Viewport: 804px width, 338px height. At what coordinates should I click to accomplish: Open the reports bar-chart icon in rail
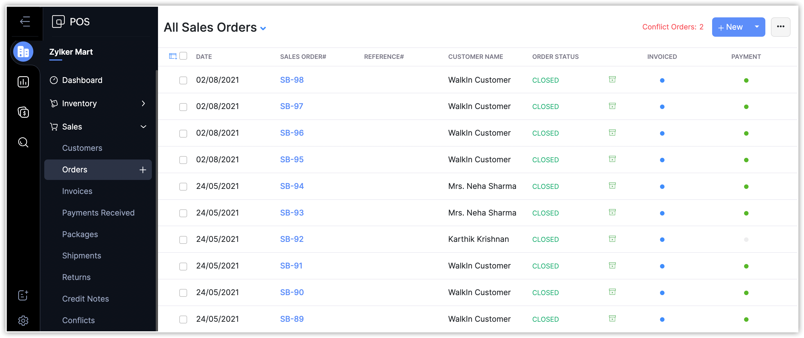tap(23, 82)
